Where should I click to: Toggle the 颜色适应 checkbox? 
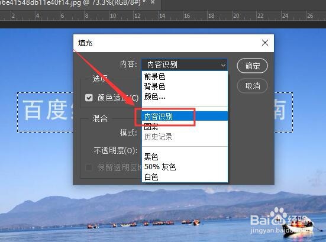pos(89,98)
